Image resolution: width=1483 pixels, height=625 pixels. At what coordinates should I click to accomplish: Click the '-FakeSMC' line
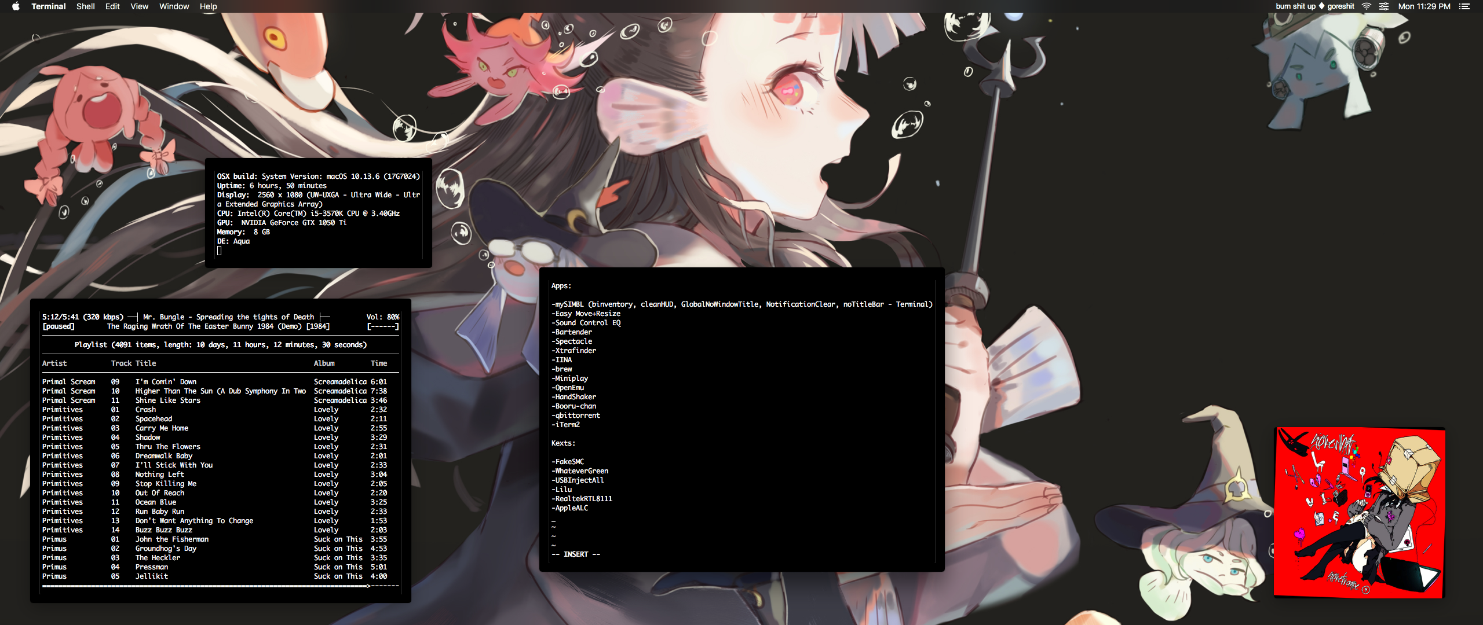(x=568, y=462)
